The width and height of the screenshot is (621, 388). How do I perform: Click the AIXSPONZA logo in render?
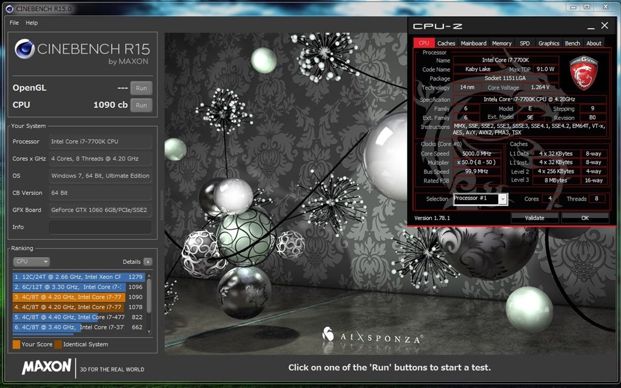tap(372, 336)
